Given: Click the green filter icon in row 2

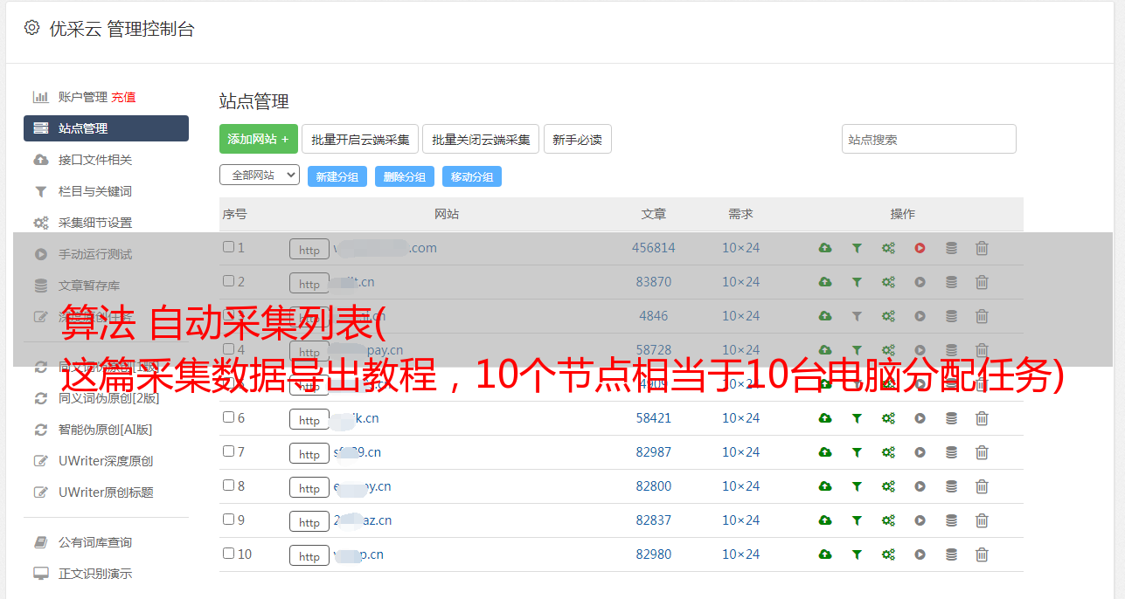Looking at the screenshot, I should [857, 282].
